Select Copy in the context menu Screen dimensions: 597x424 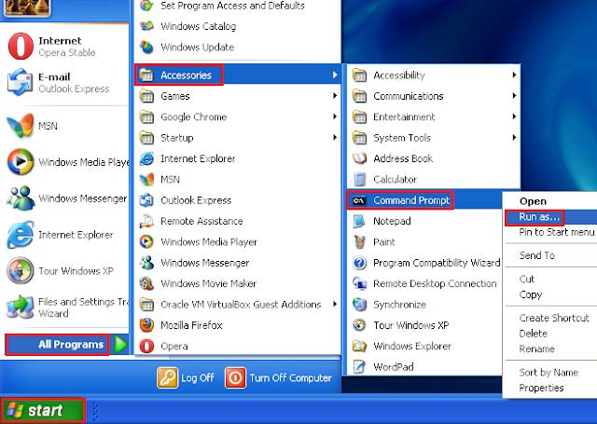coord(531,294)
